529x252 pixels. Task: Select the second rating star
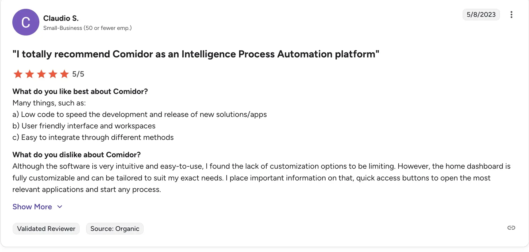(x=30, y=74)
